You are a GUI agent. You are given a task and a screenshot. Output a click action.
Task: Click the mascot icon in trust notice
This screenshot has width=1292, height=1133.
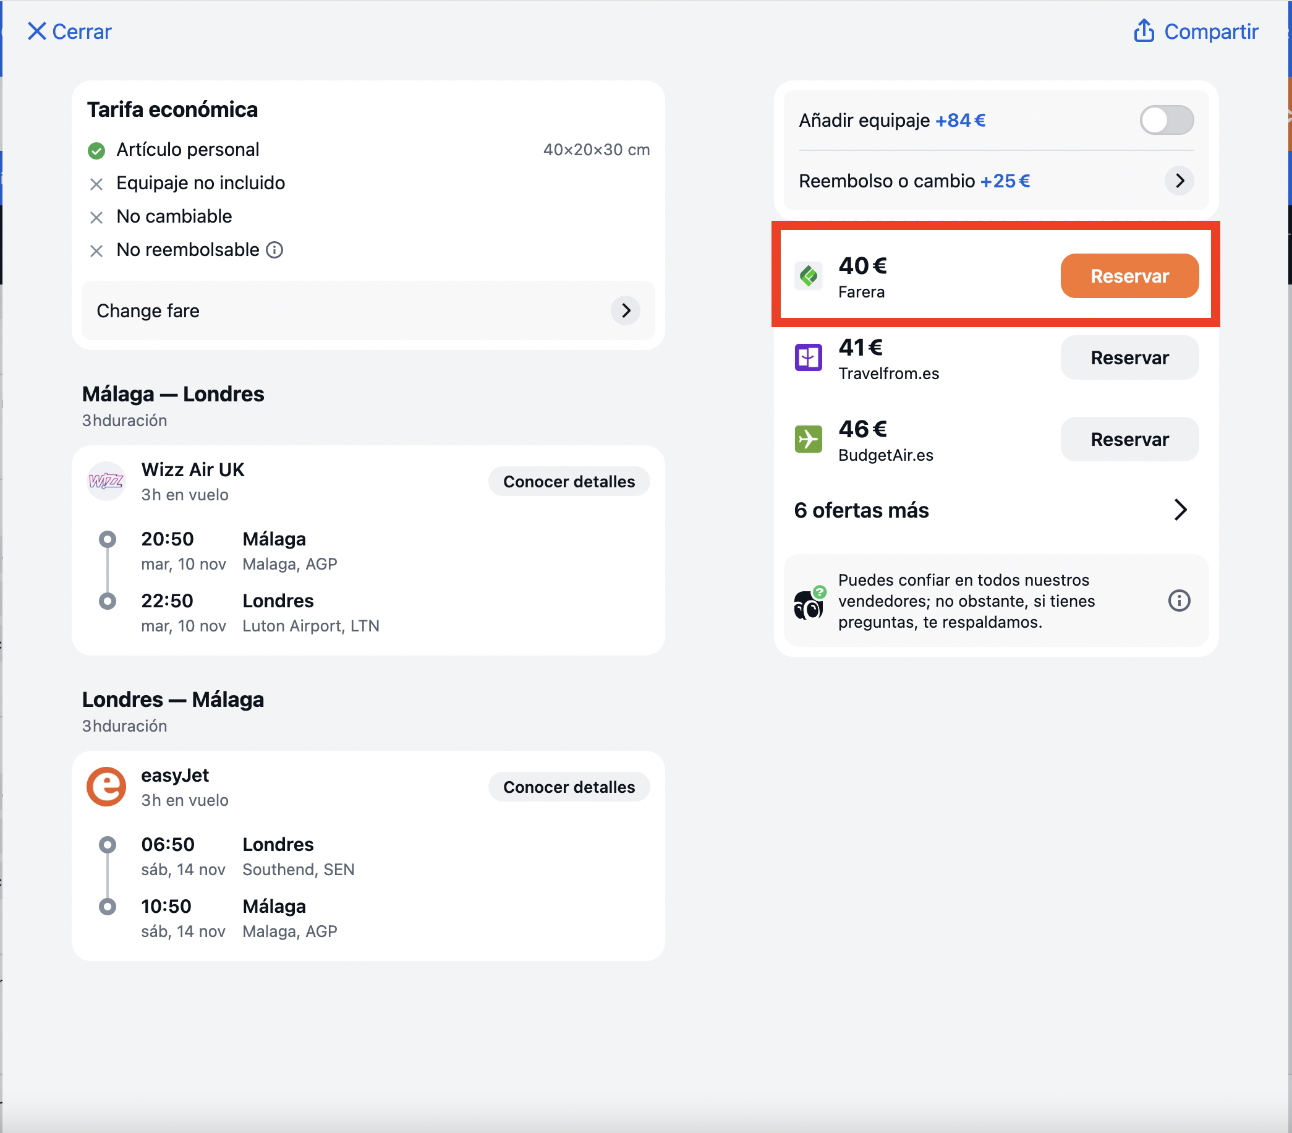tap(809, 602)
